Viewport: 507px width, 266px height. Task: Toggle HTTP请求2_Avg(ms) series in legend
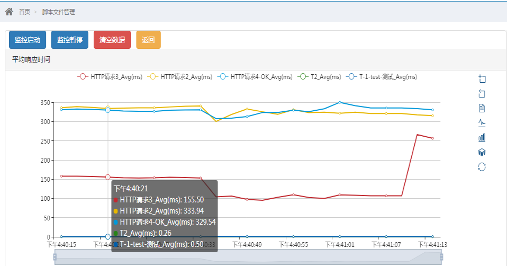pyautogui.click(x=180, y=77)
